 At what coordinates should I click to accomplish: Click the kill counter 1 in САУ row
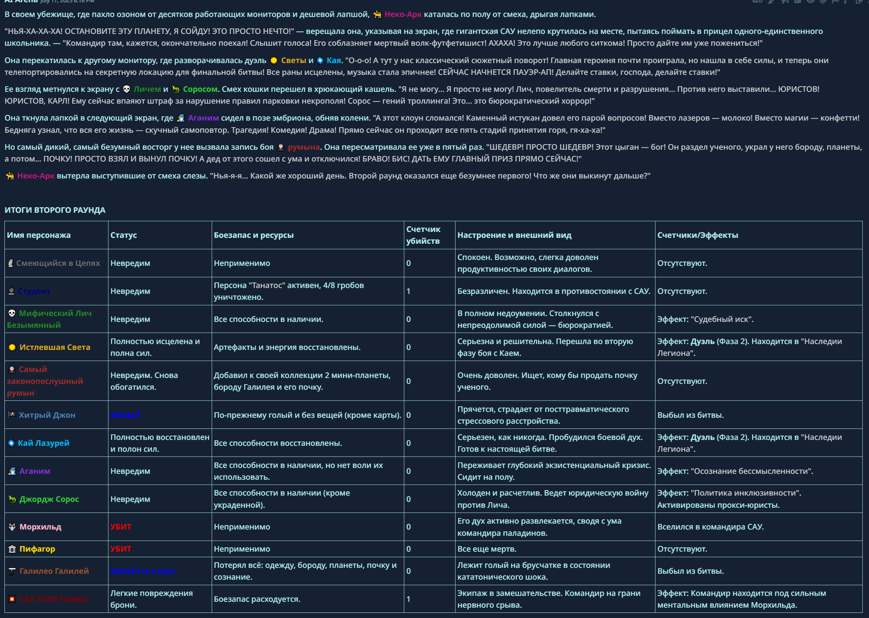408,599
